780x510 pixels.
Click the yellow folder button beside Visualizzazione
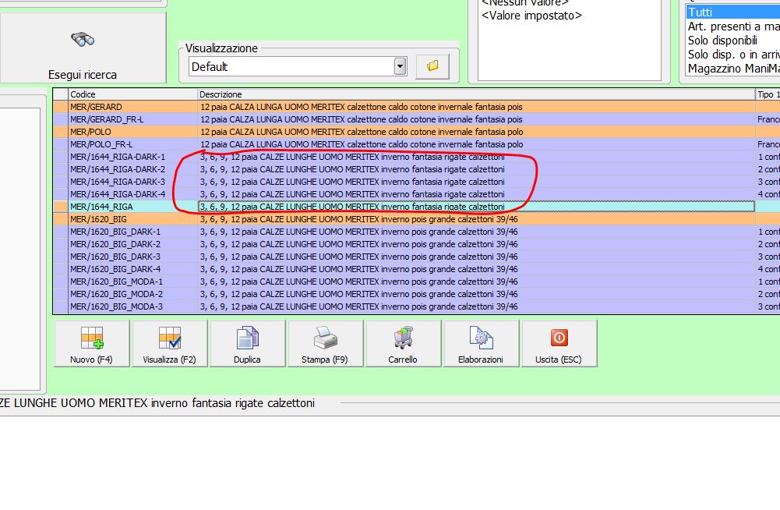coord(432,66)
